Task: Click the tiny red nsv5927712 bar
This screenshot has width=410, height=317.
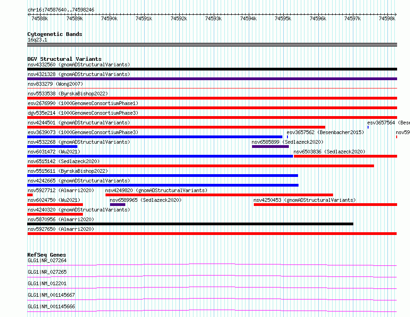Action: pyautogui.click(x=30, y=195)
